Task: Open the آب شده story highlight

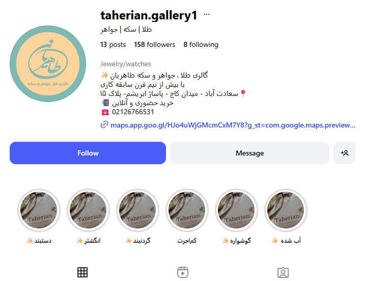Action: click(286, 210)
